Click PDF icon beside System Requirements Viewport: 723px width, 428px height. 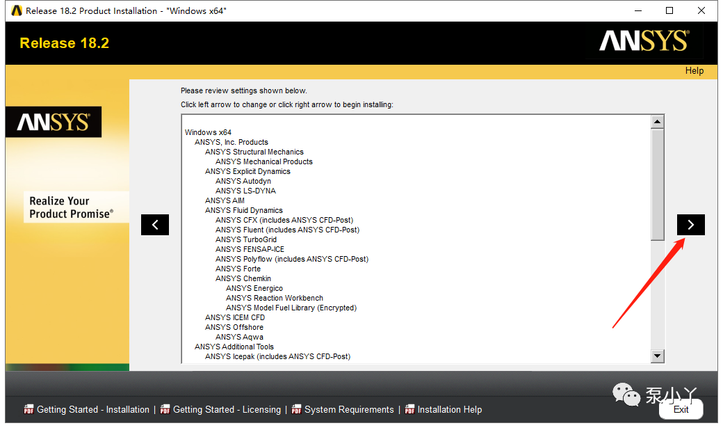click(296, 409)
